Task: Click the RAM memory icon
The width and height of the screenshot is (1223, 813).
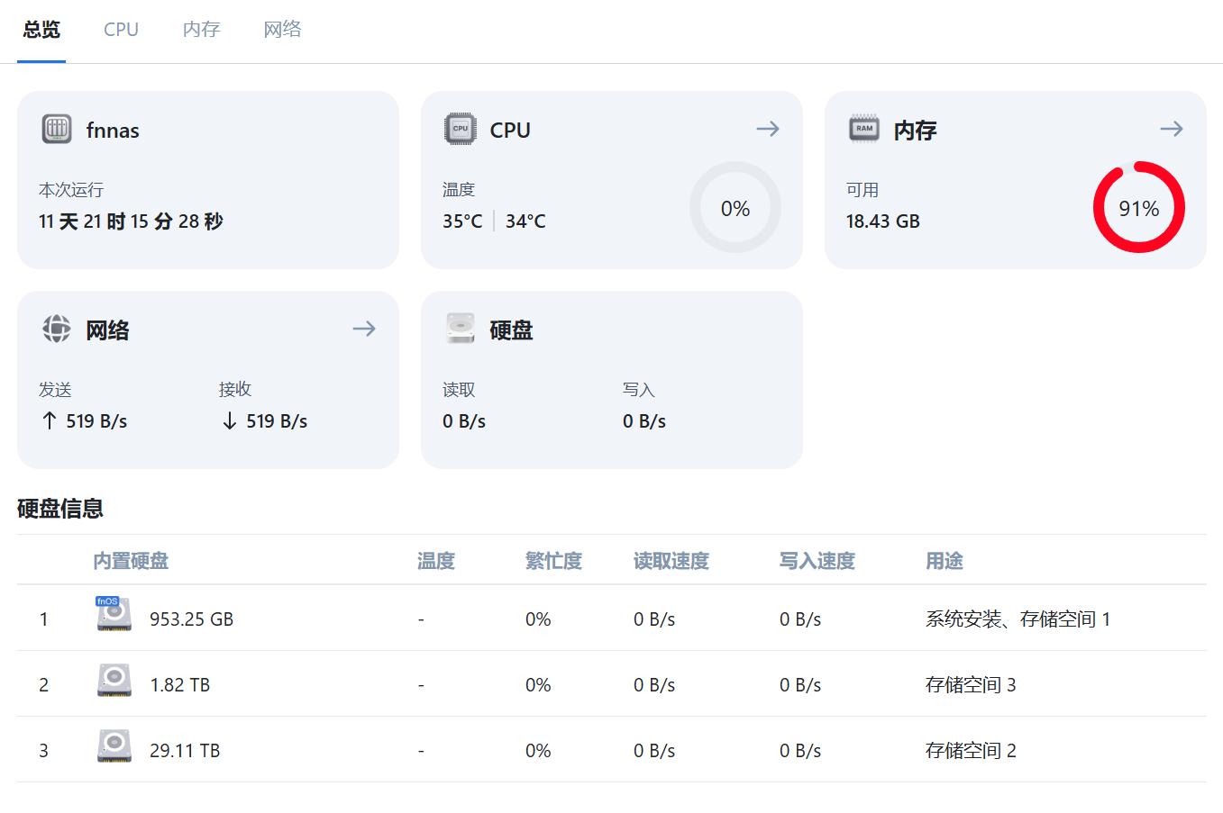Action: (864, 129)
